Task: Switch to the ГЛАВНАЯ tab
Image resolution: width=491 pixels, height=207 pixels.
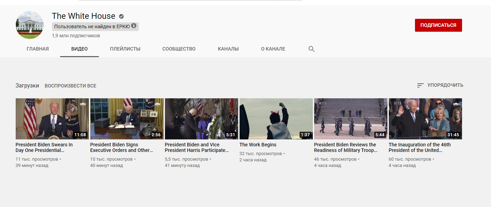Action: (x=38, y=49)
